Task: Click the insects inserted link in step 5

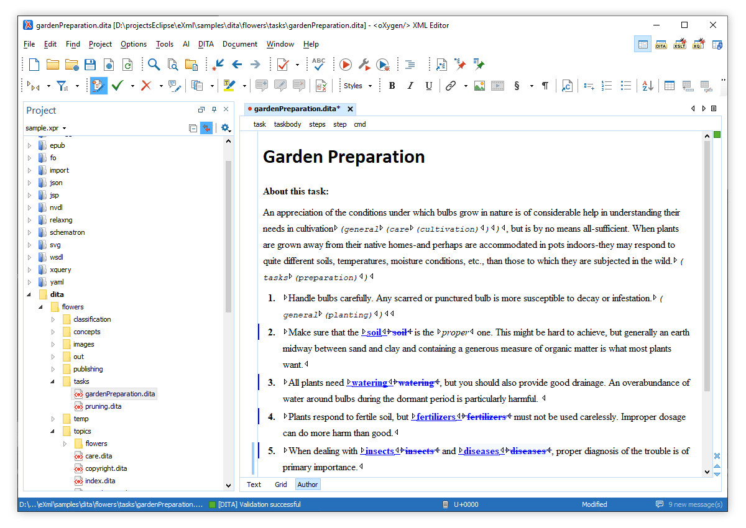Action: pyautogui.click(x=380, y=451)
